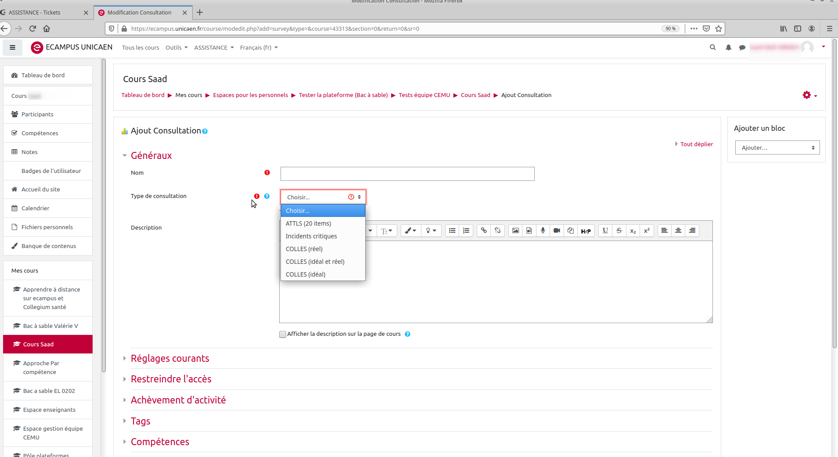The width and height of the screenshot is (838, 457).
Task: Open the notifications bell icon
Action: coord(728,47)
